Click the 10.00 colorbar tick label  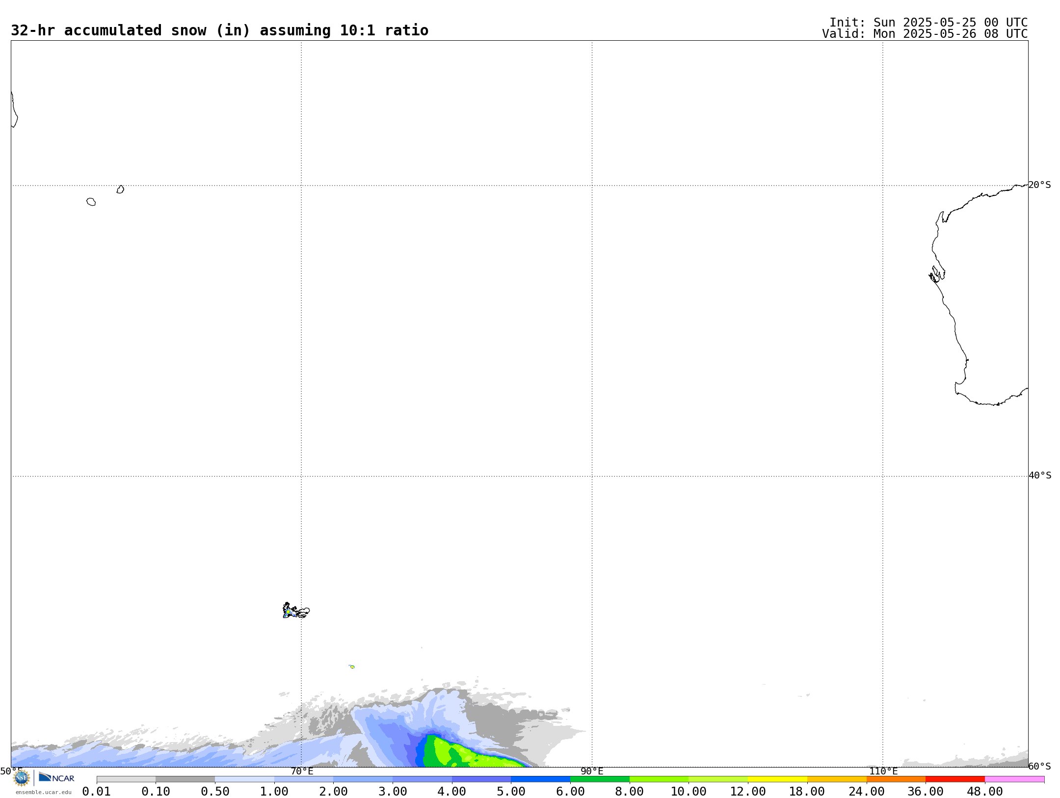click(689, 792)
